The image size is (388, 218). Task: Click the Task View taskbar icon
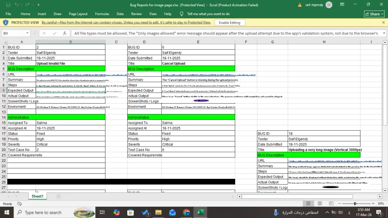click(102, 212)
